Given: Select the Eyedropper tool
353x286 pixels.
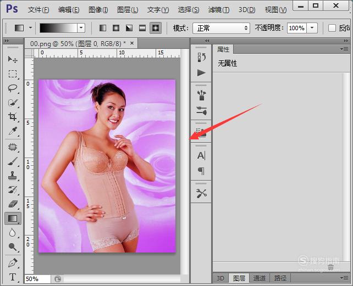Looking at the screenshot, I should coord(13,131).
